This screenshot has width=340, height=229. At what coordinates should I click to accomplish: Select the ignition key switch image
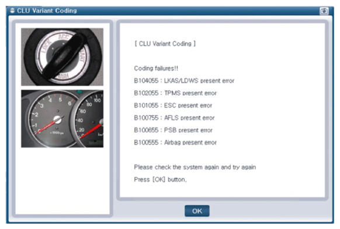(63, 57)
